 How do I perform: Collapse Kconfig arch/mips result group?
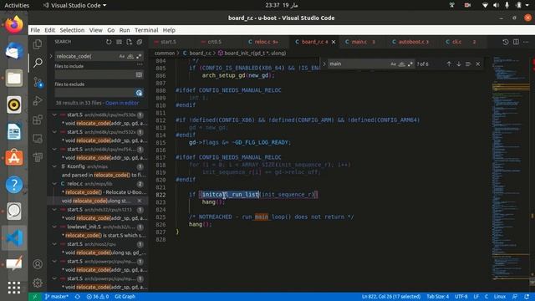(x=54, y=166)
